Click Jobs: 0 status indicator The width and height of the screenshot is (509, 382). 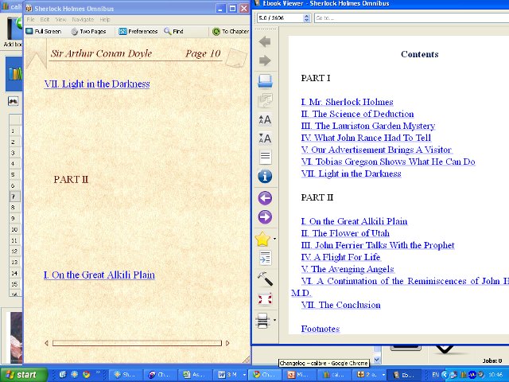click(492, 361)
